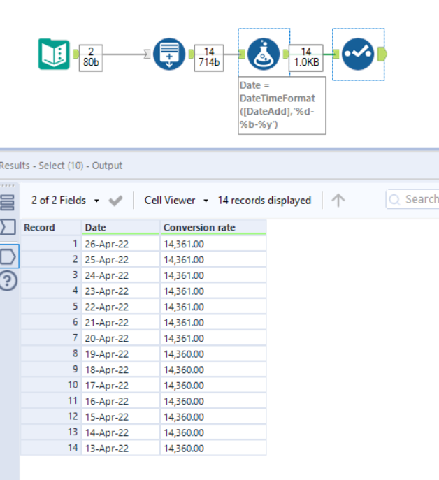The image size is (439, 480).
Task: Click the output anchor icon in results sidebar
Action: 8,256
